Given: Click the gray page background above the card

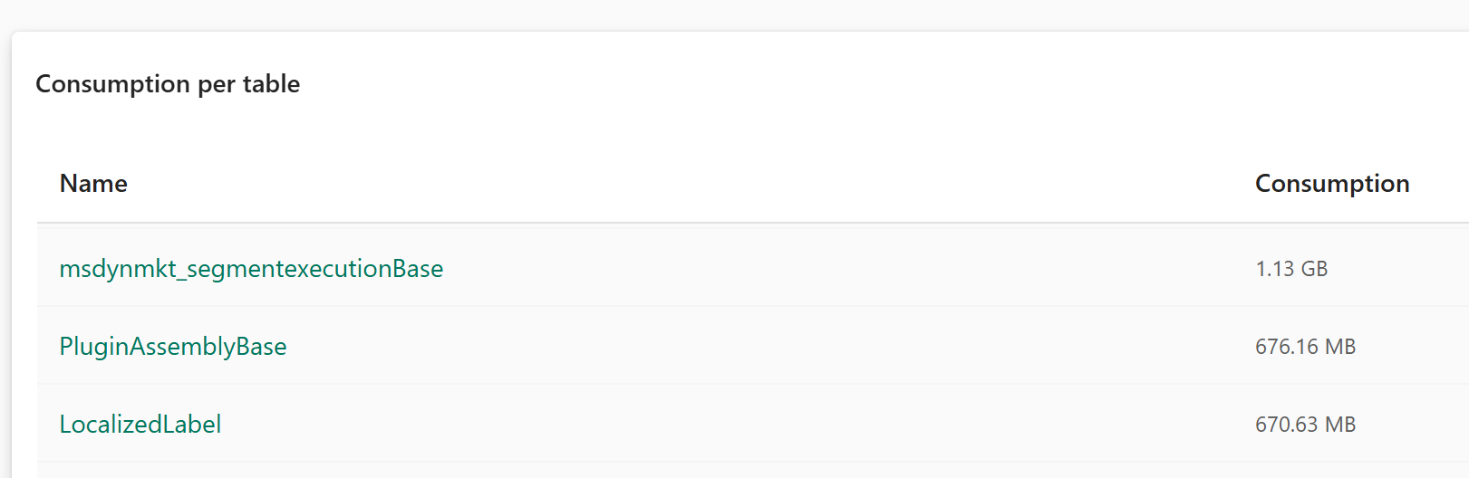Looking at the screenshot, I should 725,14.
